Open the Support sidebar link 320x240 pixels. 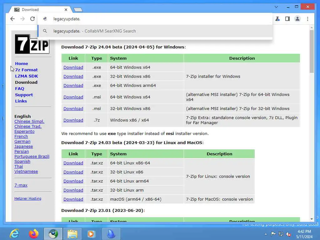pyautogui.click(x=24, y=95)
